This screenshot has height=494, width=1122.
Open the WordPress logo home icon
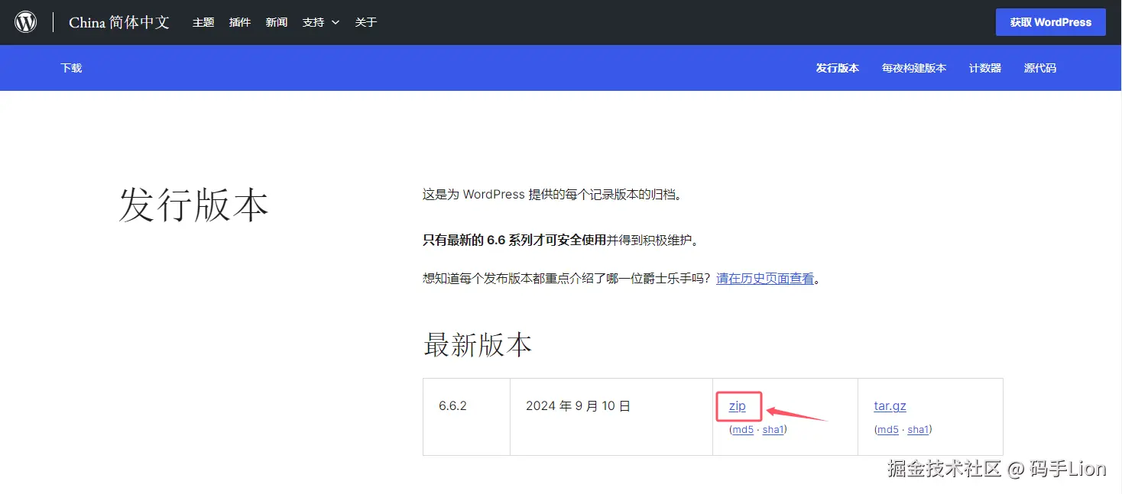point(26,22)
